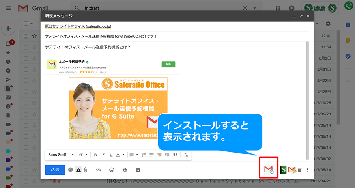The image size is (355, 188).
Task: Insert a link using the chain icon
Action: pyautogui.click(x=99, y=170)
